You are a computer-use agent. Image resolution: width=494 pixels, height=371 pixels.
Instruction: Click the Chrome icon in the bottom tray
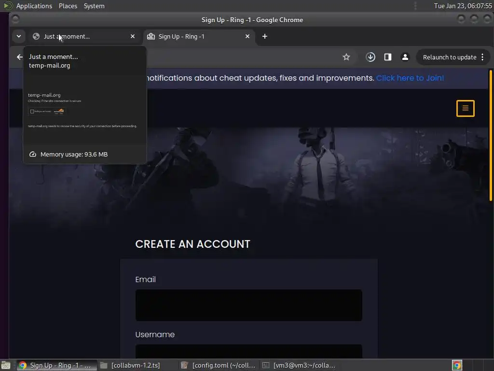click(x=457, y=365)
